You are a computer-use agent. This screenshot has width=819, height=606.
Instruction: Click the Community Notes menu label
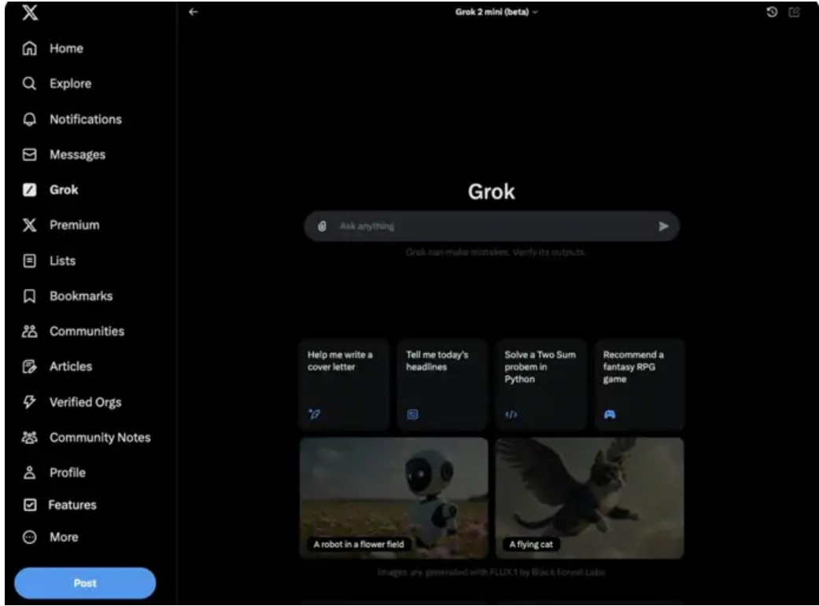pos(100,438)
